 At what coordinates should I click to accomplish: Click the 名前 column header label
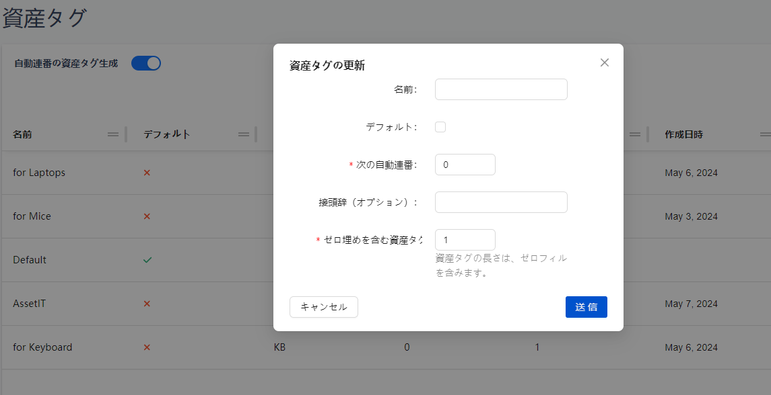pyautogui.click(x=22, y=134)
